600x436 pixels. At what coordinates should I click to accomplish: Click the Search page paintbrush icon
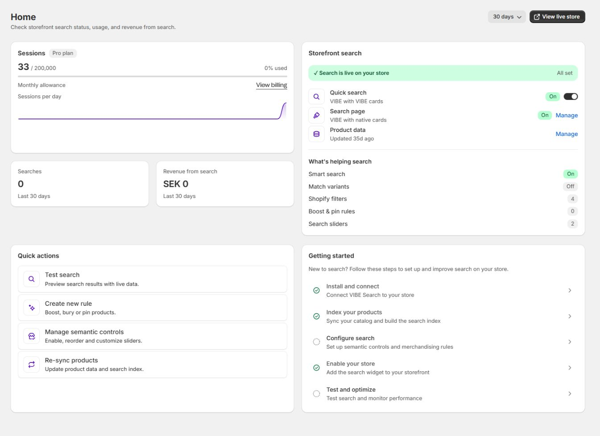(x=316, y=115)
